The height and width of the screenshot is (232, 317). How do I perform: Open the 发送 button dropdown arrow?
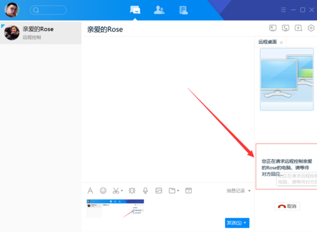(245, 223)
